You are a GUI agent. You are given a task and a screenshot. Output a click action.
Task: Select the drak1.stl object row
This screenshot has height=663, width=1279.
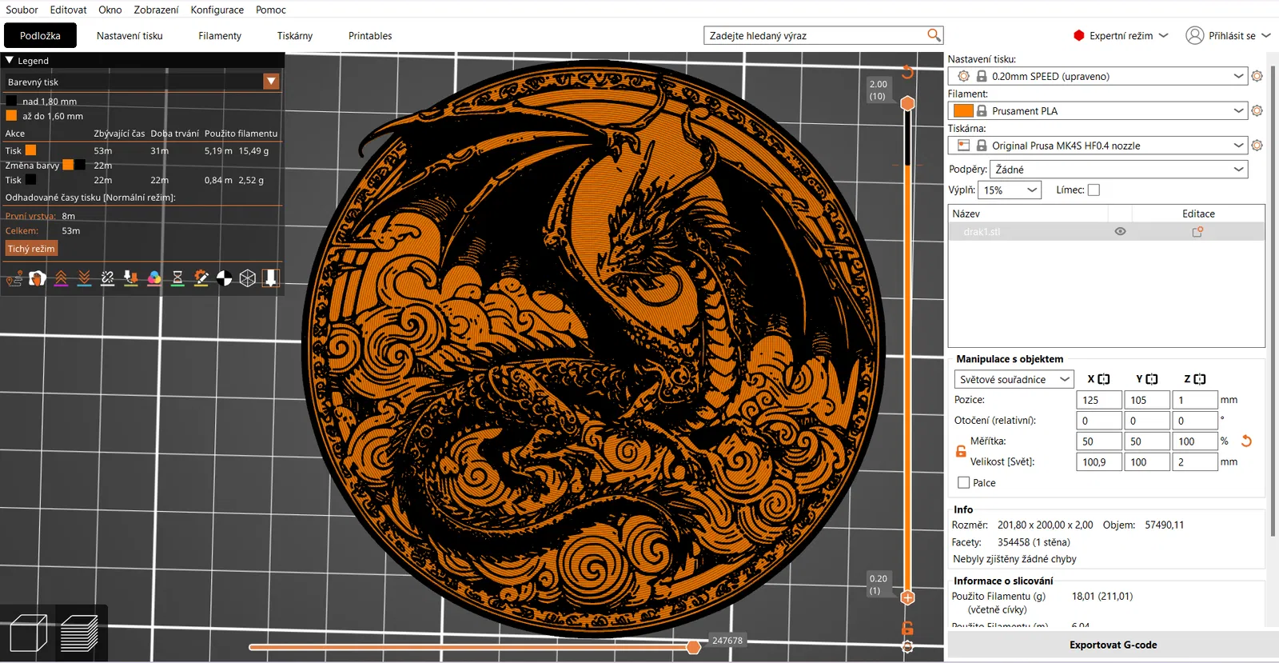click(x=1106, y=232)
